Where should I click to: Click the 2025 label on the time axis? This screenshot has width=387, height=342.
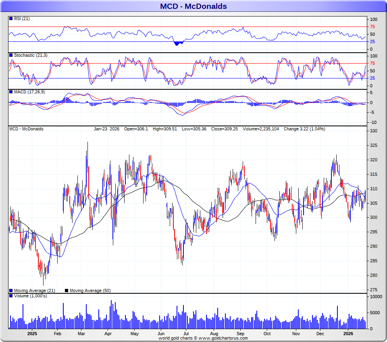pos(32,334)
